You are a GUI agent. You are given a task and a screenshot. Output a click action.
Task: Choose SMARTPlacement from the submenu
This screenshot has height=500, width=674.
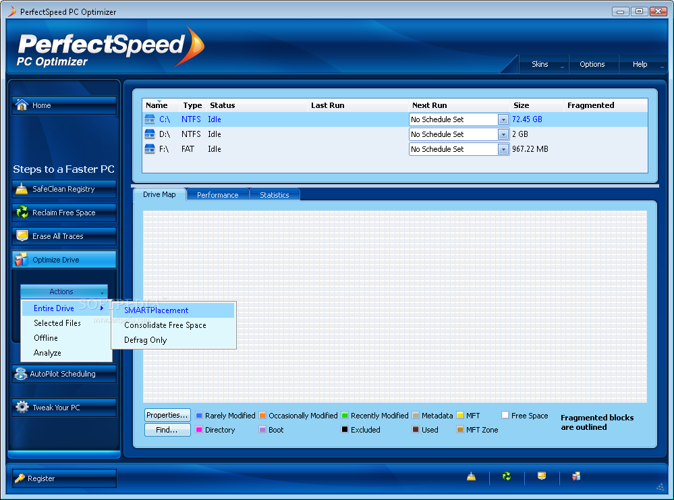click(x=173, y=310)
